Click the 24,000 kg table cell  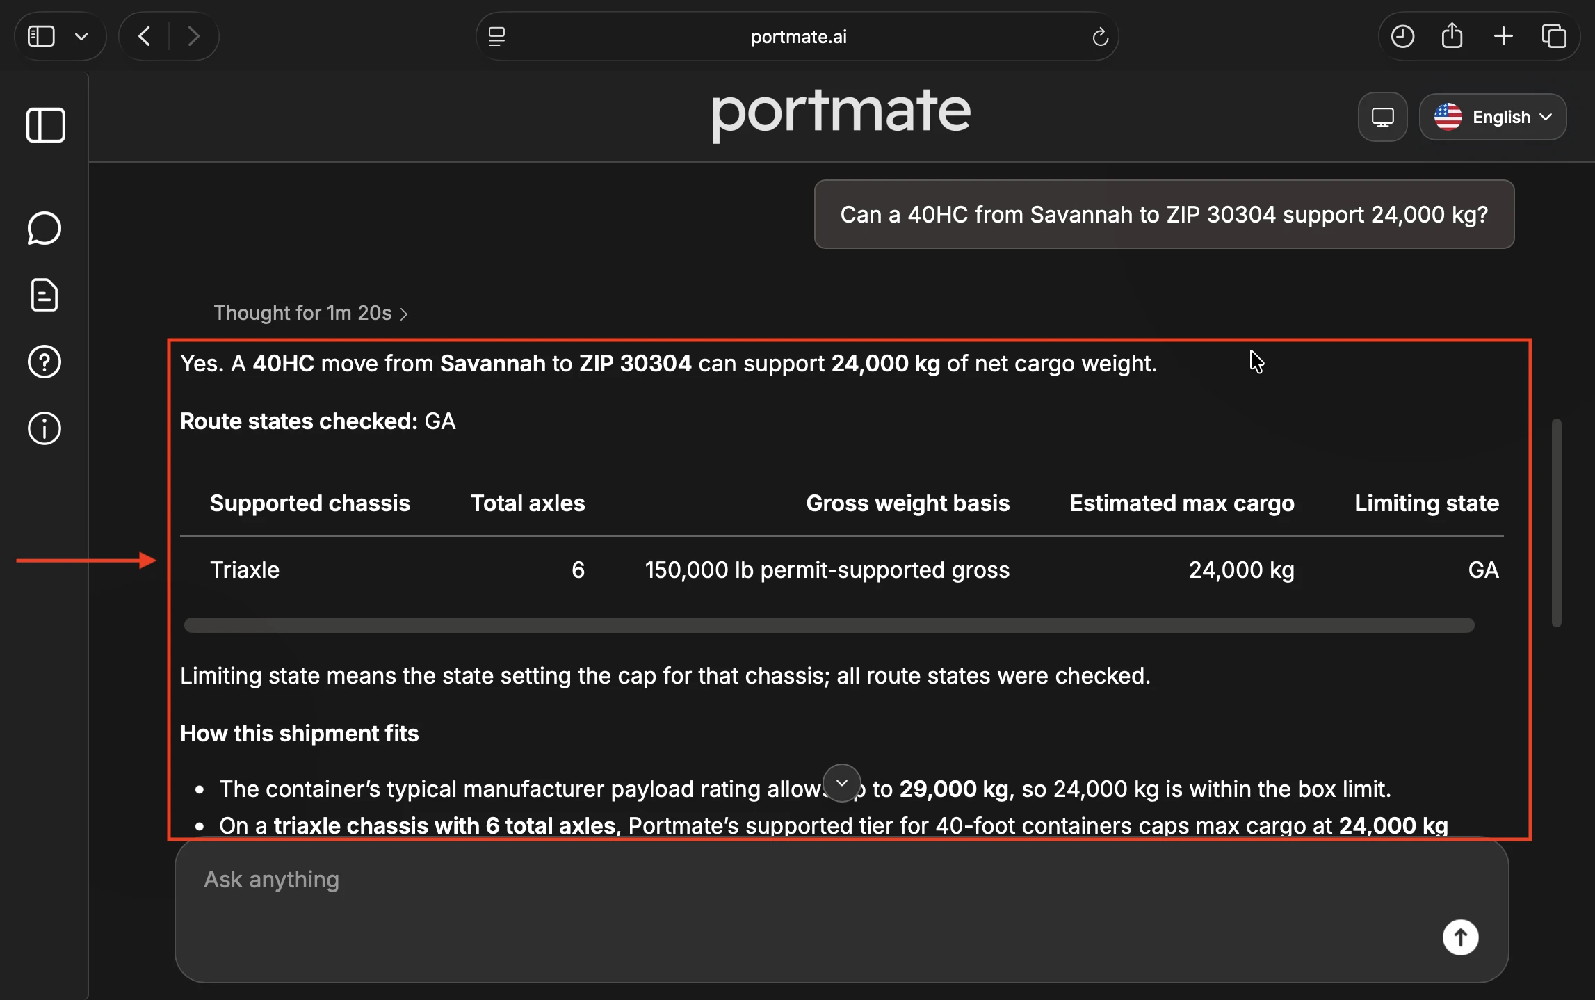[1242, 570]
